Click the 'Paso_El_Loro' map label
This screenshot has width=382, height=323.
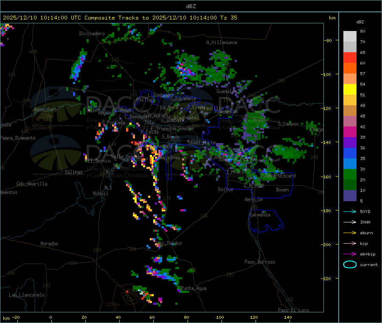coord(293,310)
